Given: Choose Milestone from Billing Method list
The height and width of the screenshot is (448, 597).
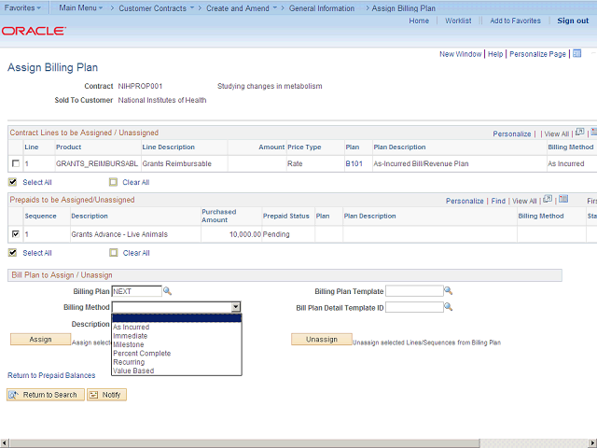Looking at the screenshot, I should coord(129,345).
